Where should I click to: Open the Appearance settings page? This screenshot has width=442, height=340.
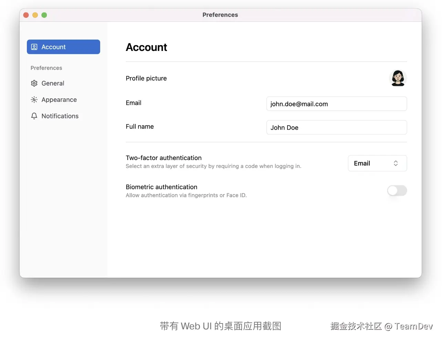click(x=59, y=99)
